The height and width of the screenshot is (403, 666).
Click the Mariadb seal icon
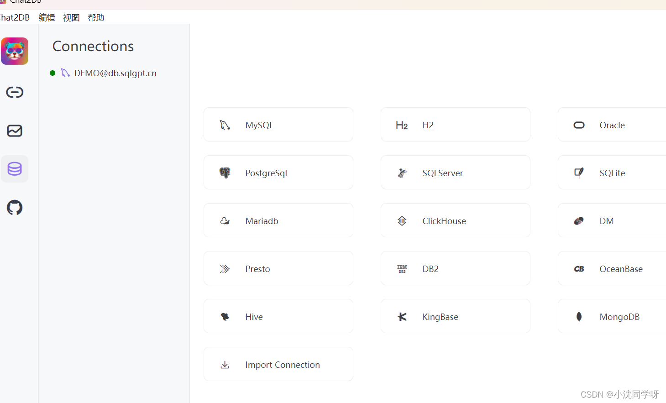[225, 221]
